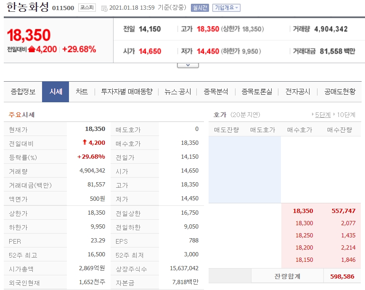Click the 한농화성 stock name heading

tap(28, 7)
